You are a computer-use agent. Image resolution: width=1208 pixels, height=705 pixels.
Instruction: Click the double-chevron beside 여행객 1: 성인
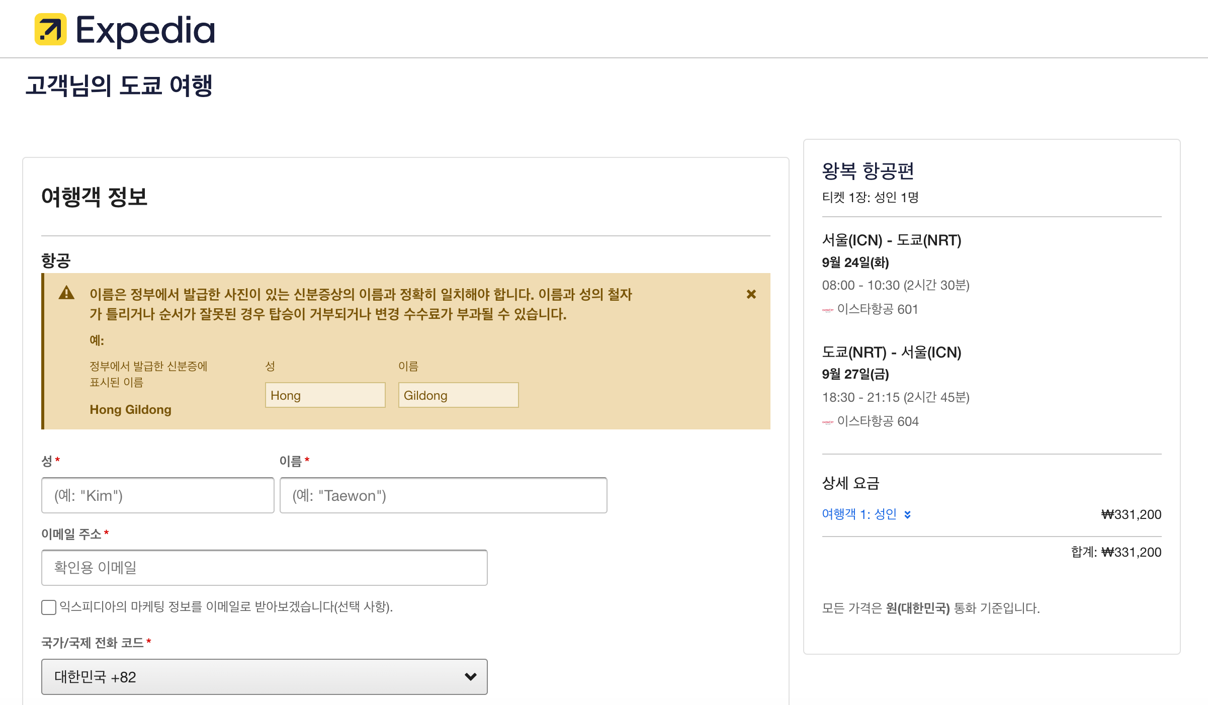click(907, 514)
